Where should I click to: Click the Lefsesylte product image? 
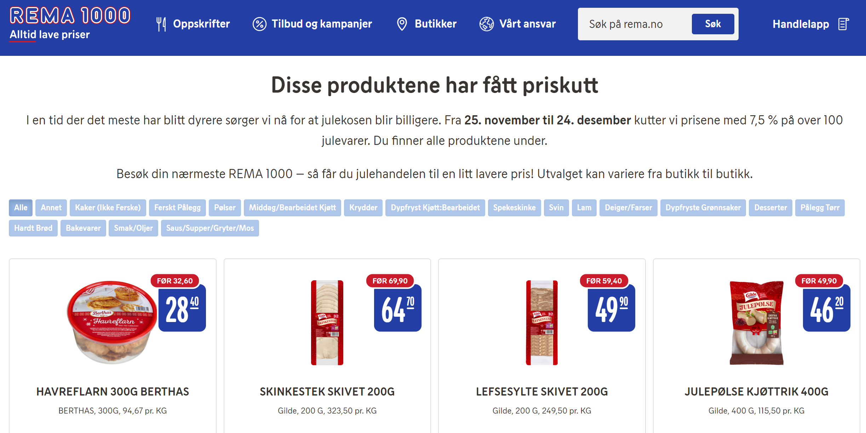pyautogui.click(x=541, y=322)
